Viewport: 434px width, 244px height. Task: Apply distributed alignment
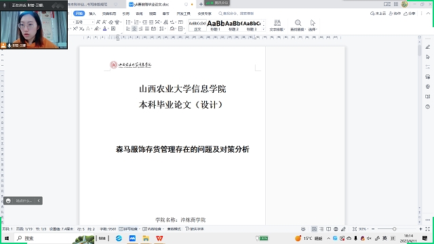click(x=154, y=28)
